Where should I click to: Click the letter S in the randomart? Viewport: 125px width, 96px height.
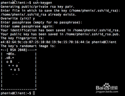19,70
